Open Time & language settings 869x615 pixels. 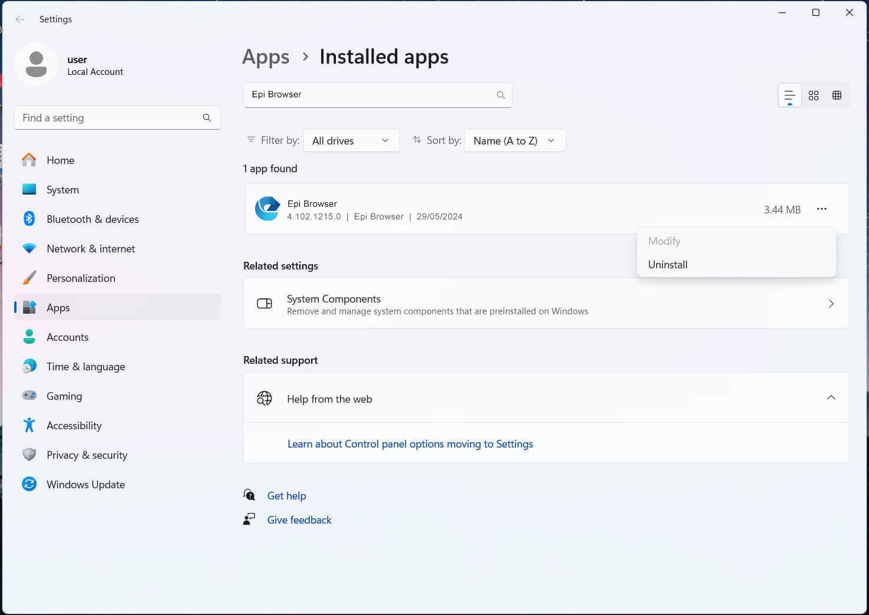click(x=117, y=366)
